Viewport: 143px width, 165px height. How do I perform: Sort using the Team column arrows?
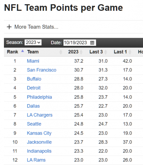(61, 52)
